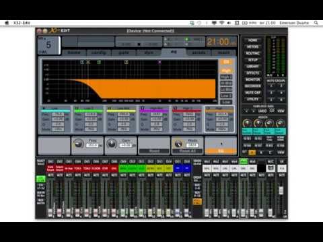Click the first assign section rotary knob
This screenshot has height=242, width=323.
(x=247, y=123)
